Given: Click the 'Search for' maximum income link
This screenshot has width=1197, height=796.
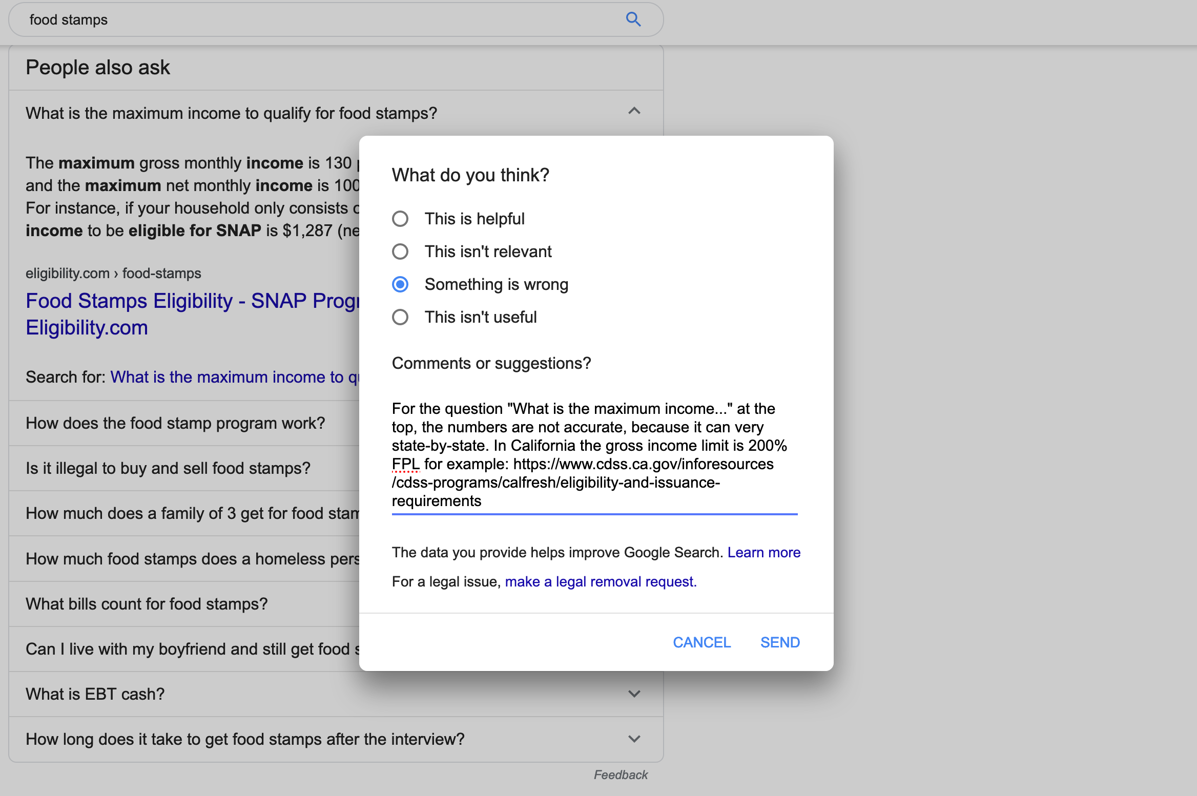Looking at the screenshot, I should [235, 377].
